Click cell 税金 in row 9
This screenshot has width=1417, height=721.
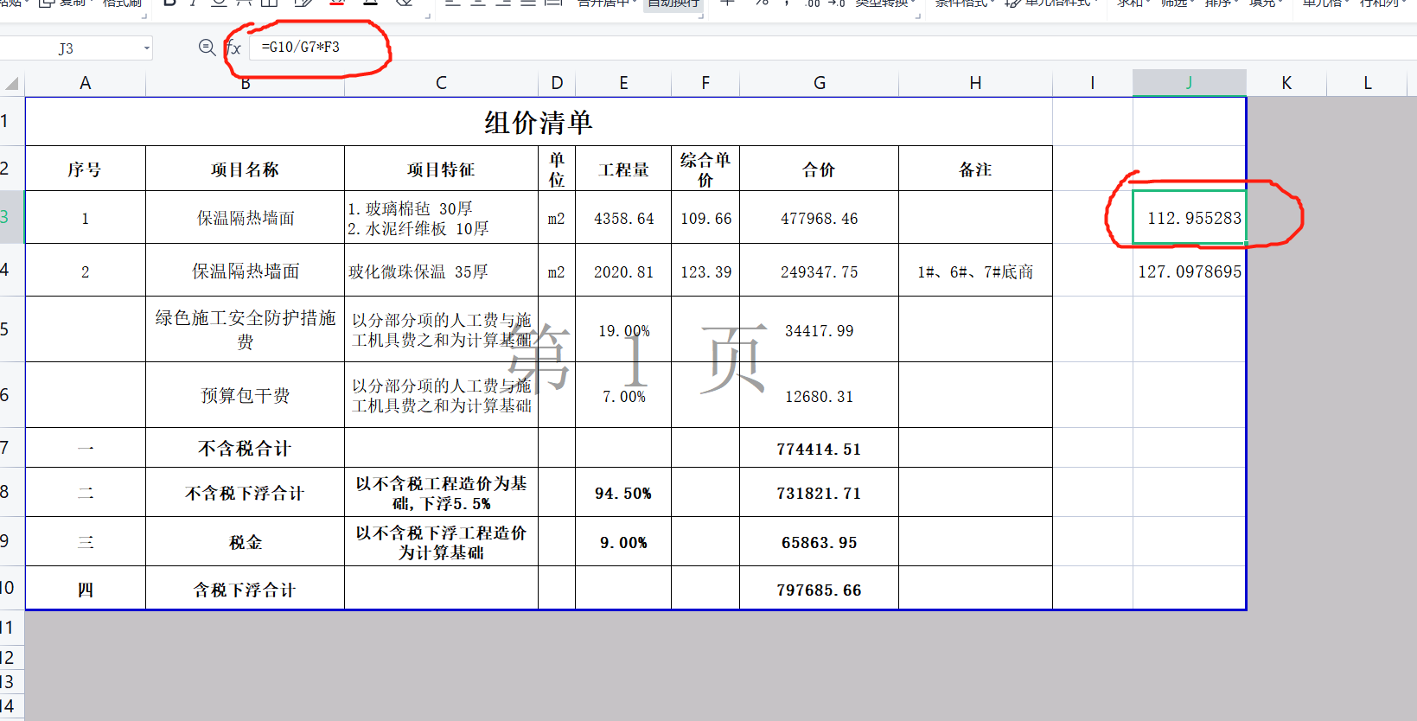click(x=246, y=542)
